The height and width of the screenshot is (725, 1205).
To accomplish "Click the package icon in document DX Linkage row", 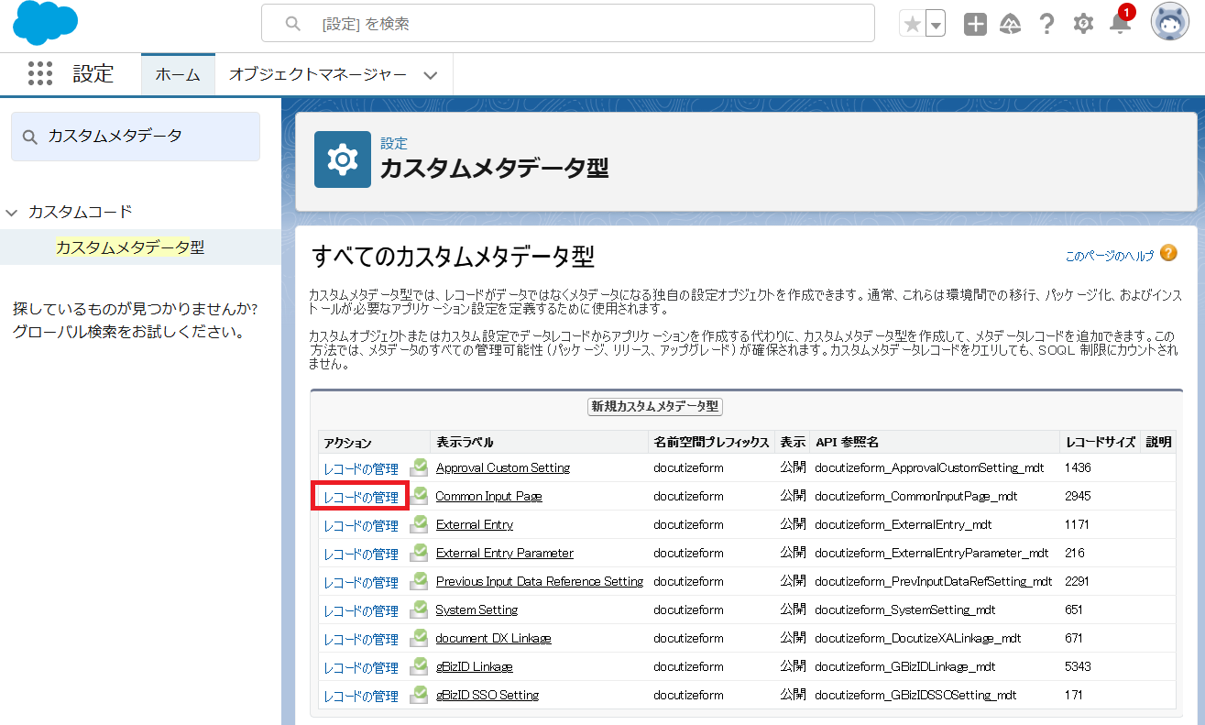I will (x=419, y=638).
